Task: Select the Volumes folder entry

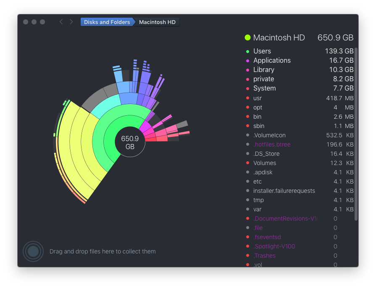Action: (299, 163)
